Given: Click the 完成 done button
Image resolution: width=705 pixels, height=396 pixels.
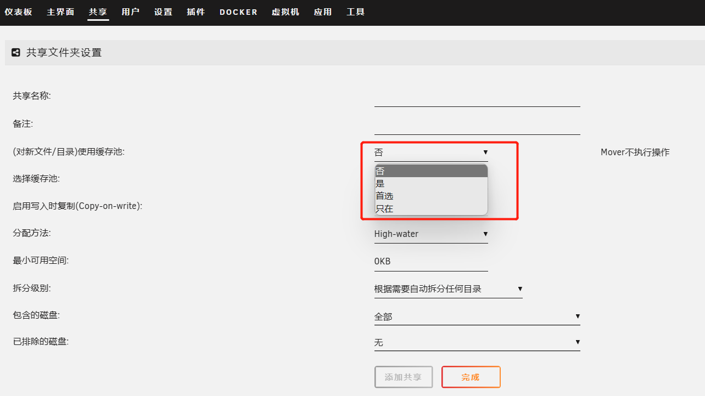Looking at the screenshot, I should point(471,377).
